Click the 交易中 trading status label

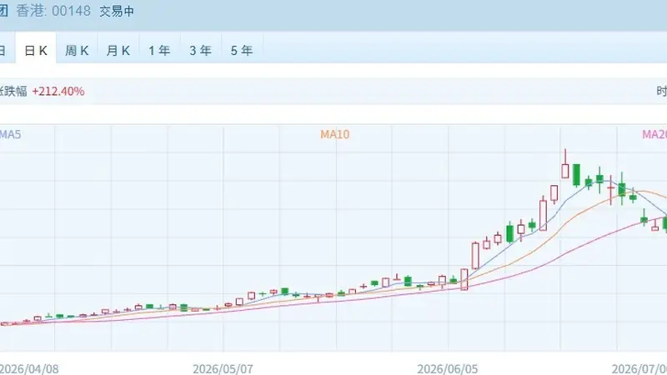click(117, 11)
